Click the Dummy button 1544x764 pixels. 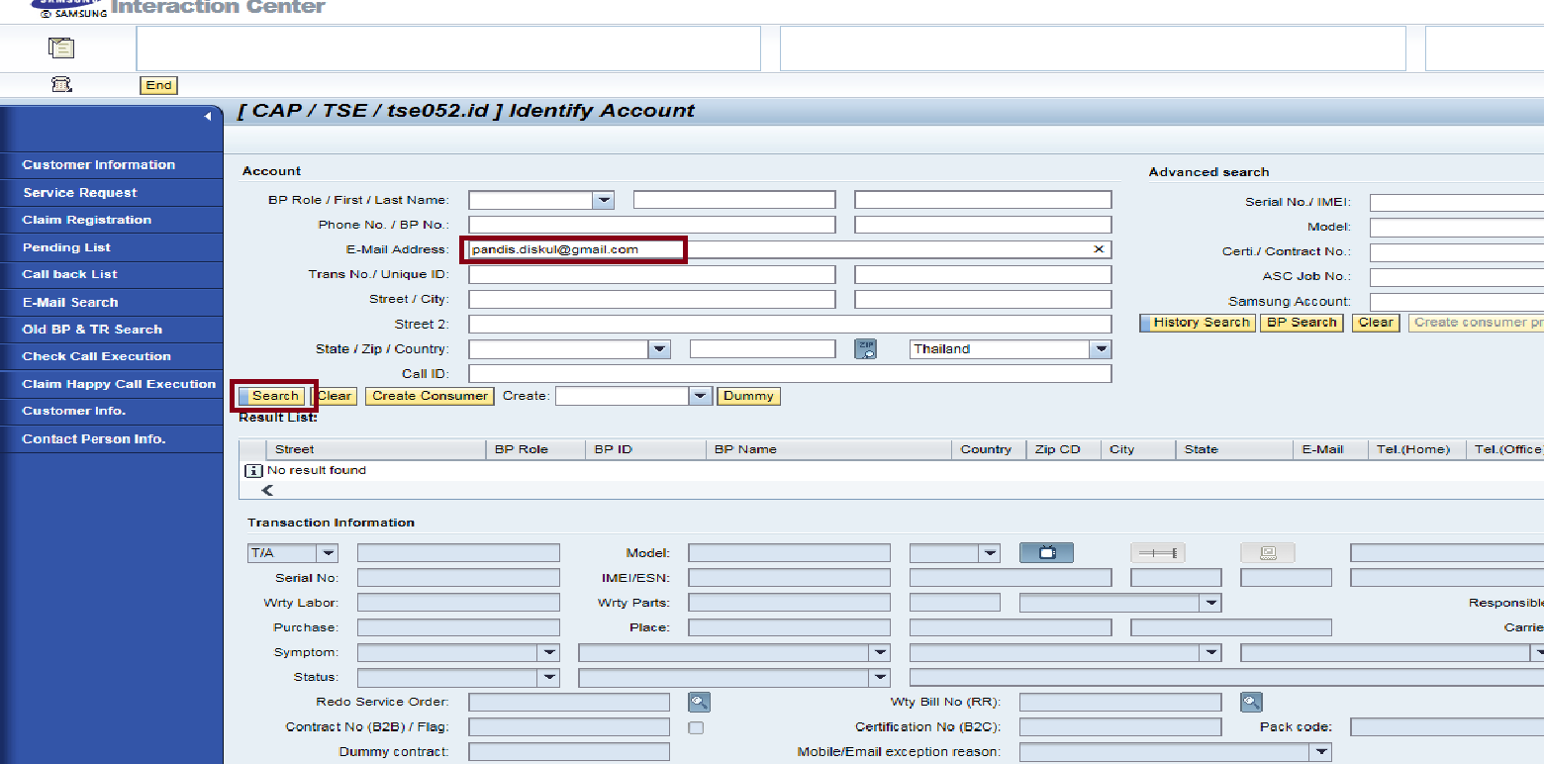[748, 396]
